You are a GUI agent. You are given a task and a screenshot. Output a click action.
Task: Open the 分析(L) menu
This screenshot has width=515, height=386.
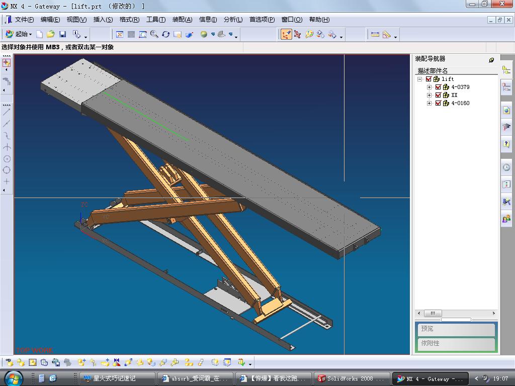point(233,20)
